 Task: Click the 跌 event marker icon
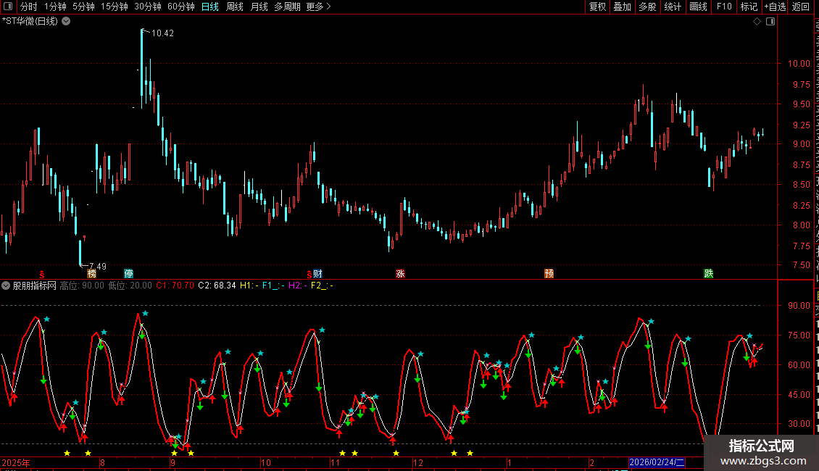tap(708, 274)
